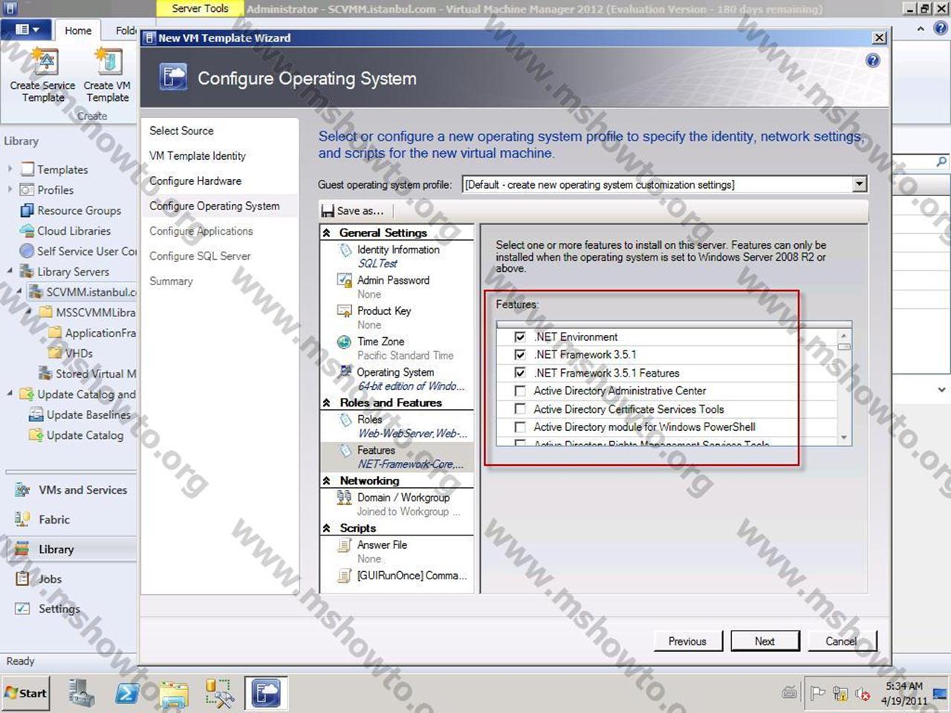Switch to Home ribbon tab
This screenshot has width=951, height=713.
click(x=78, y=30)
